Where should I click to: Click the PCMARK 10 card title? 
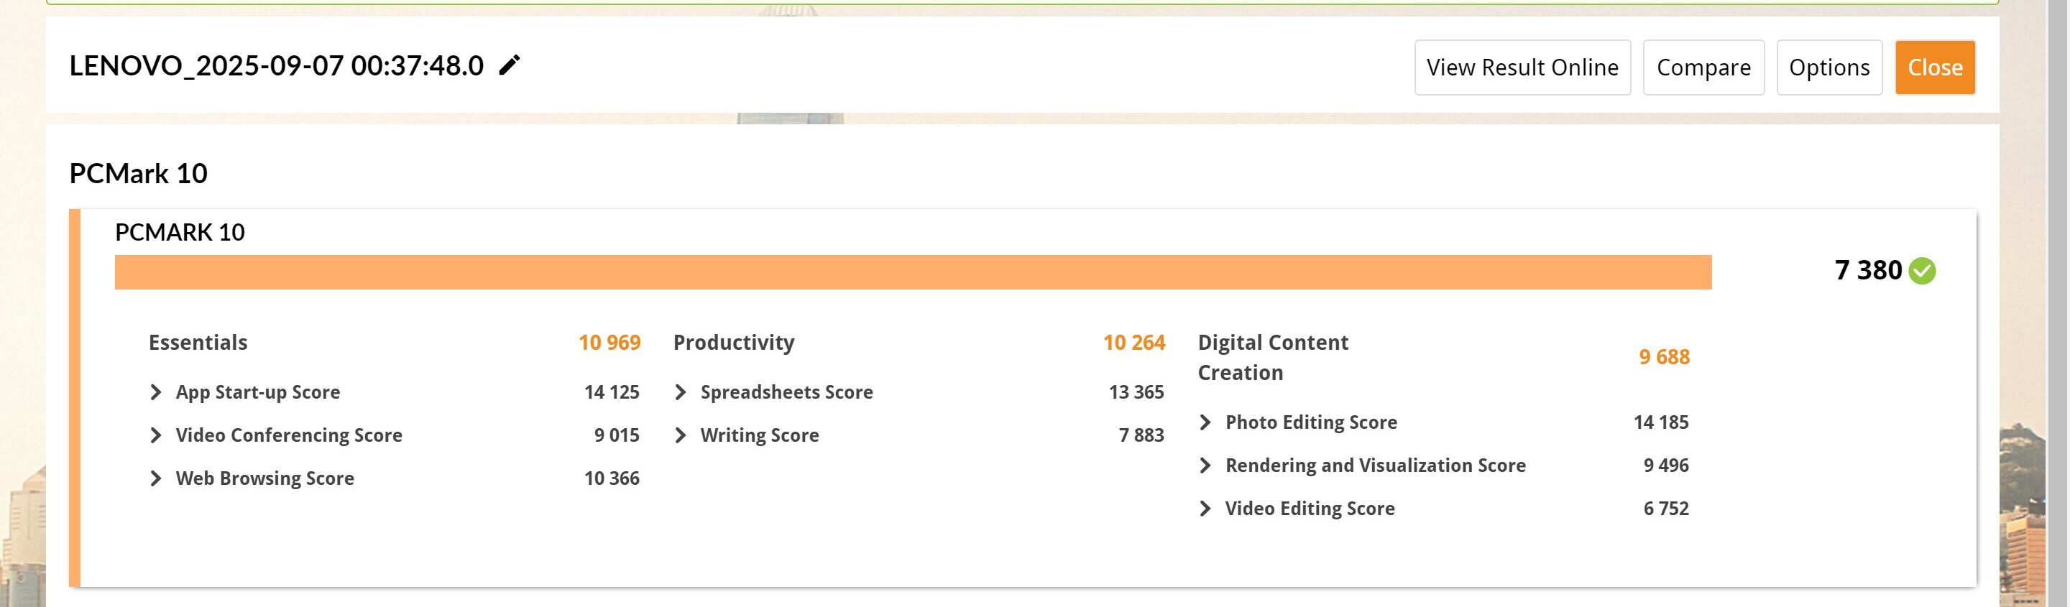[180, 233]
